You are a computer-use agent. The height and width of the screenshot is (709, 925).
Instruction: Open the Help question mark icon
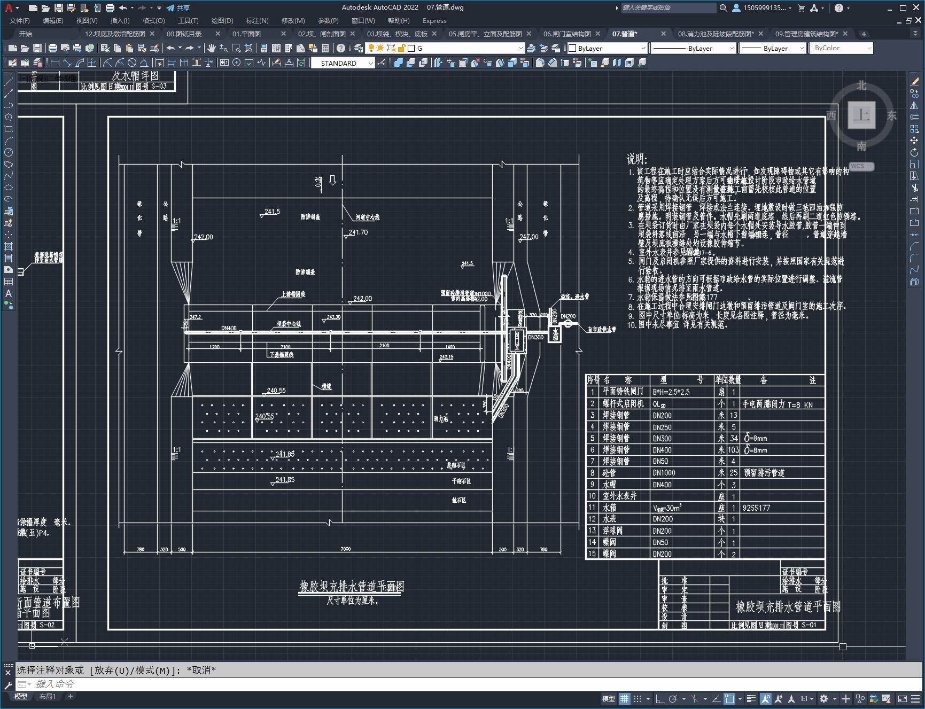tap(341, 48)
